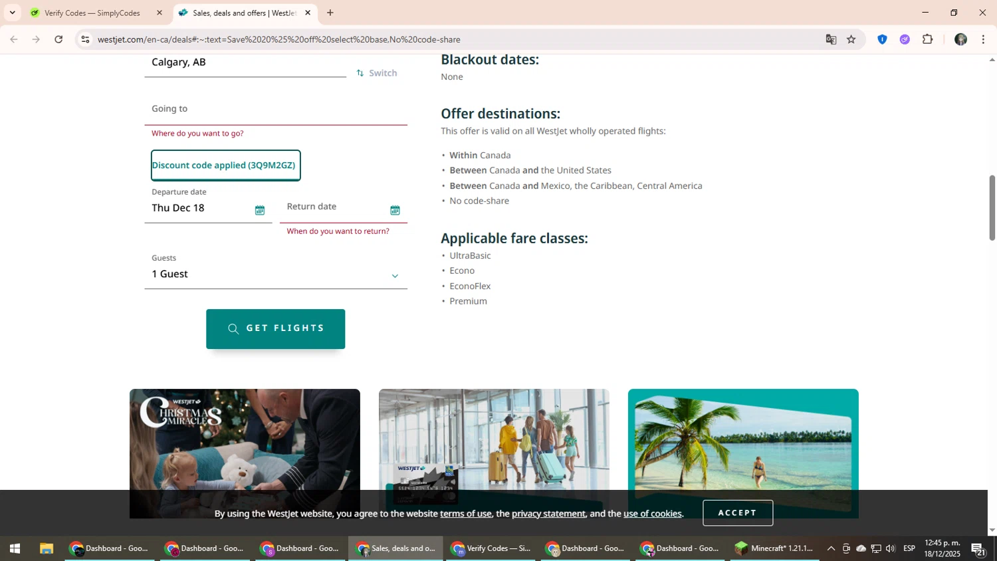Open terms of use link

coord(466,513)
